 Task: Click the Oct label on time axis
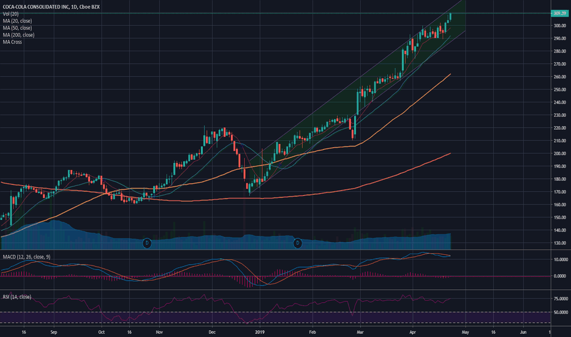[x=102, y=332]
